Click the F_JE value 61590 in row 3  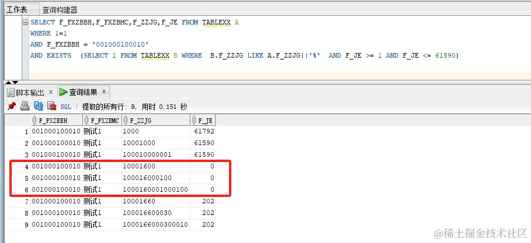point(203,154)
